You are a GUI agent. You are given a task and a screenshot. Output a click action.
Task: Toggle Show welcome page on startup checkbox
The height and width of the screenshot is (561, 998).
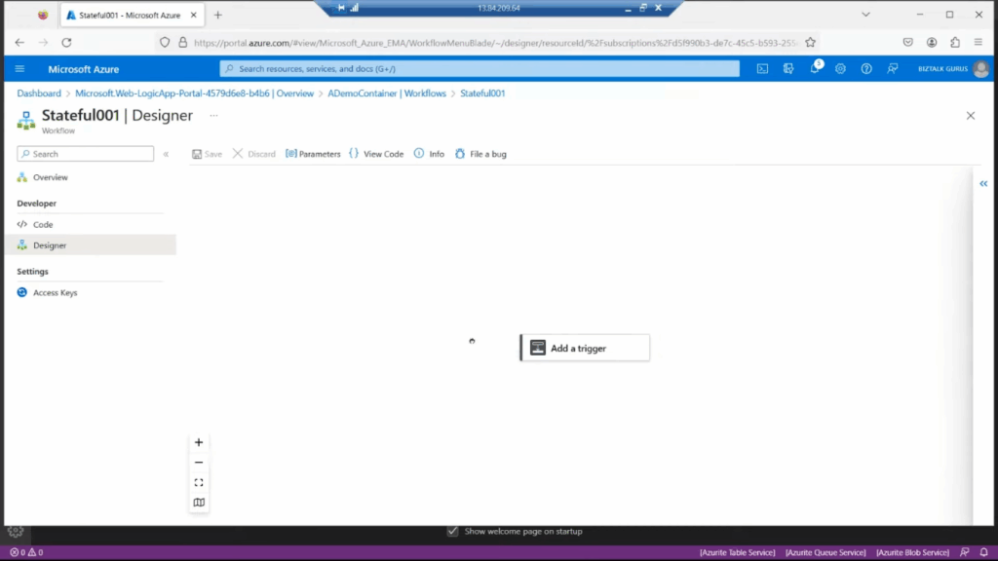[x=452, y=531]
